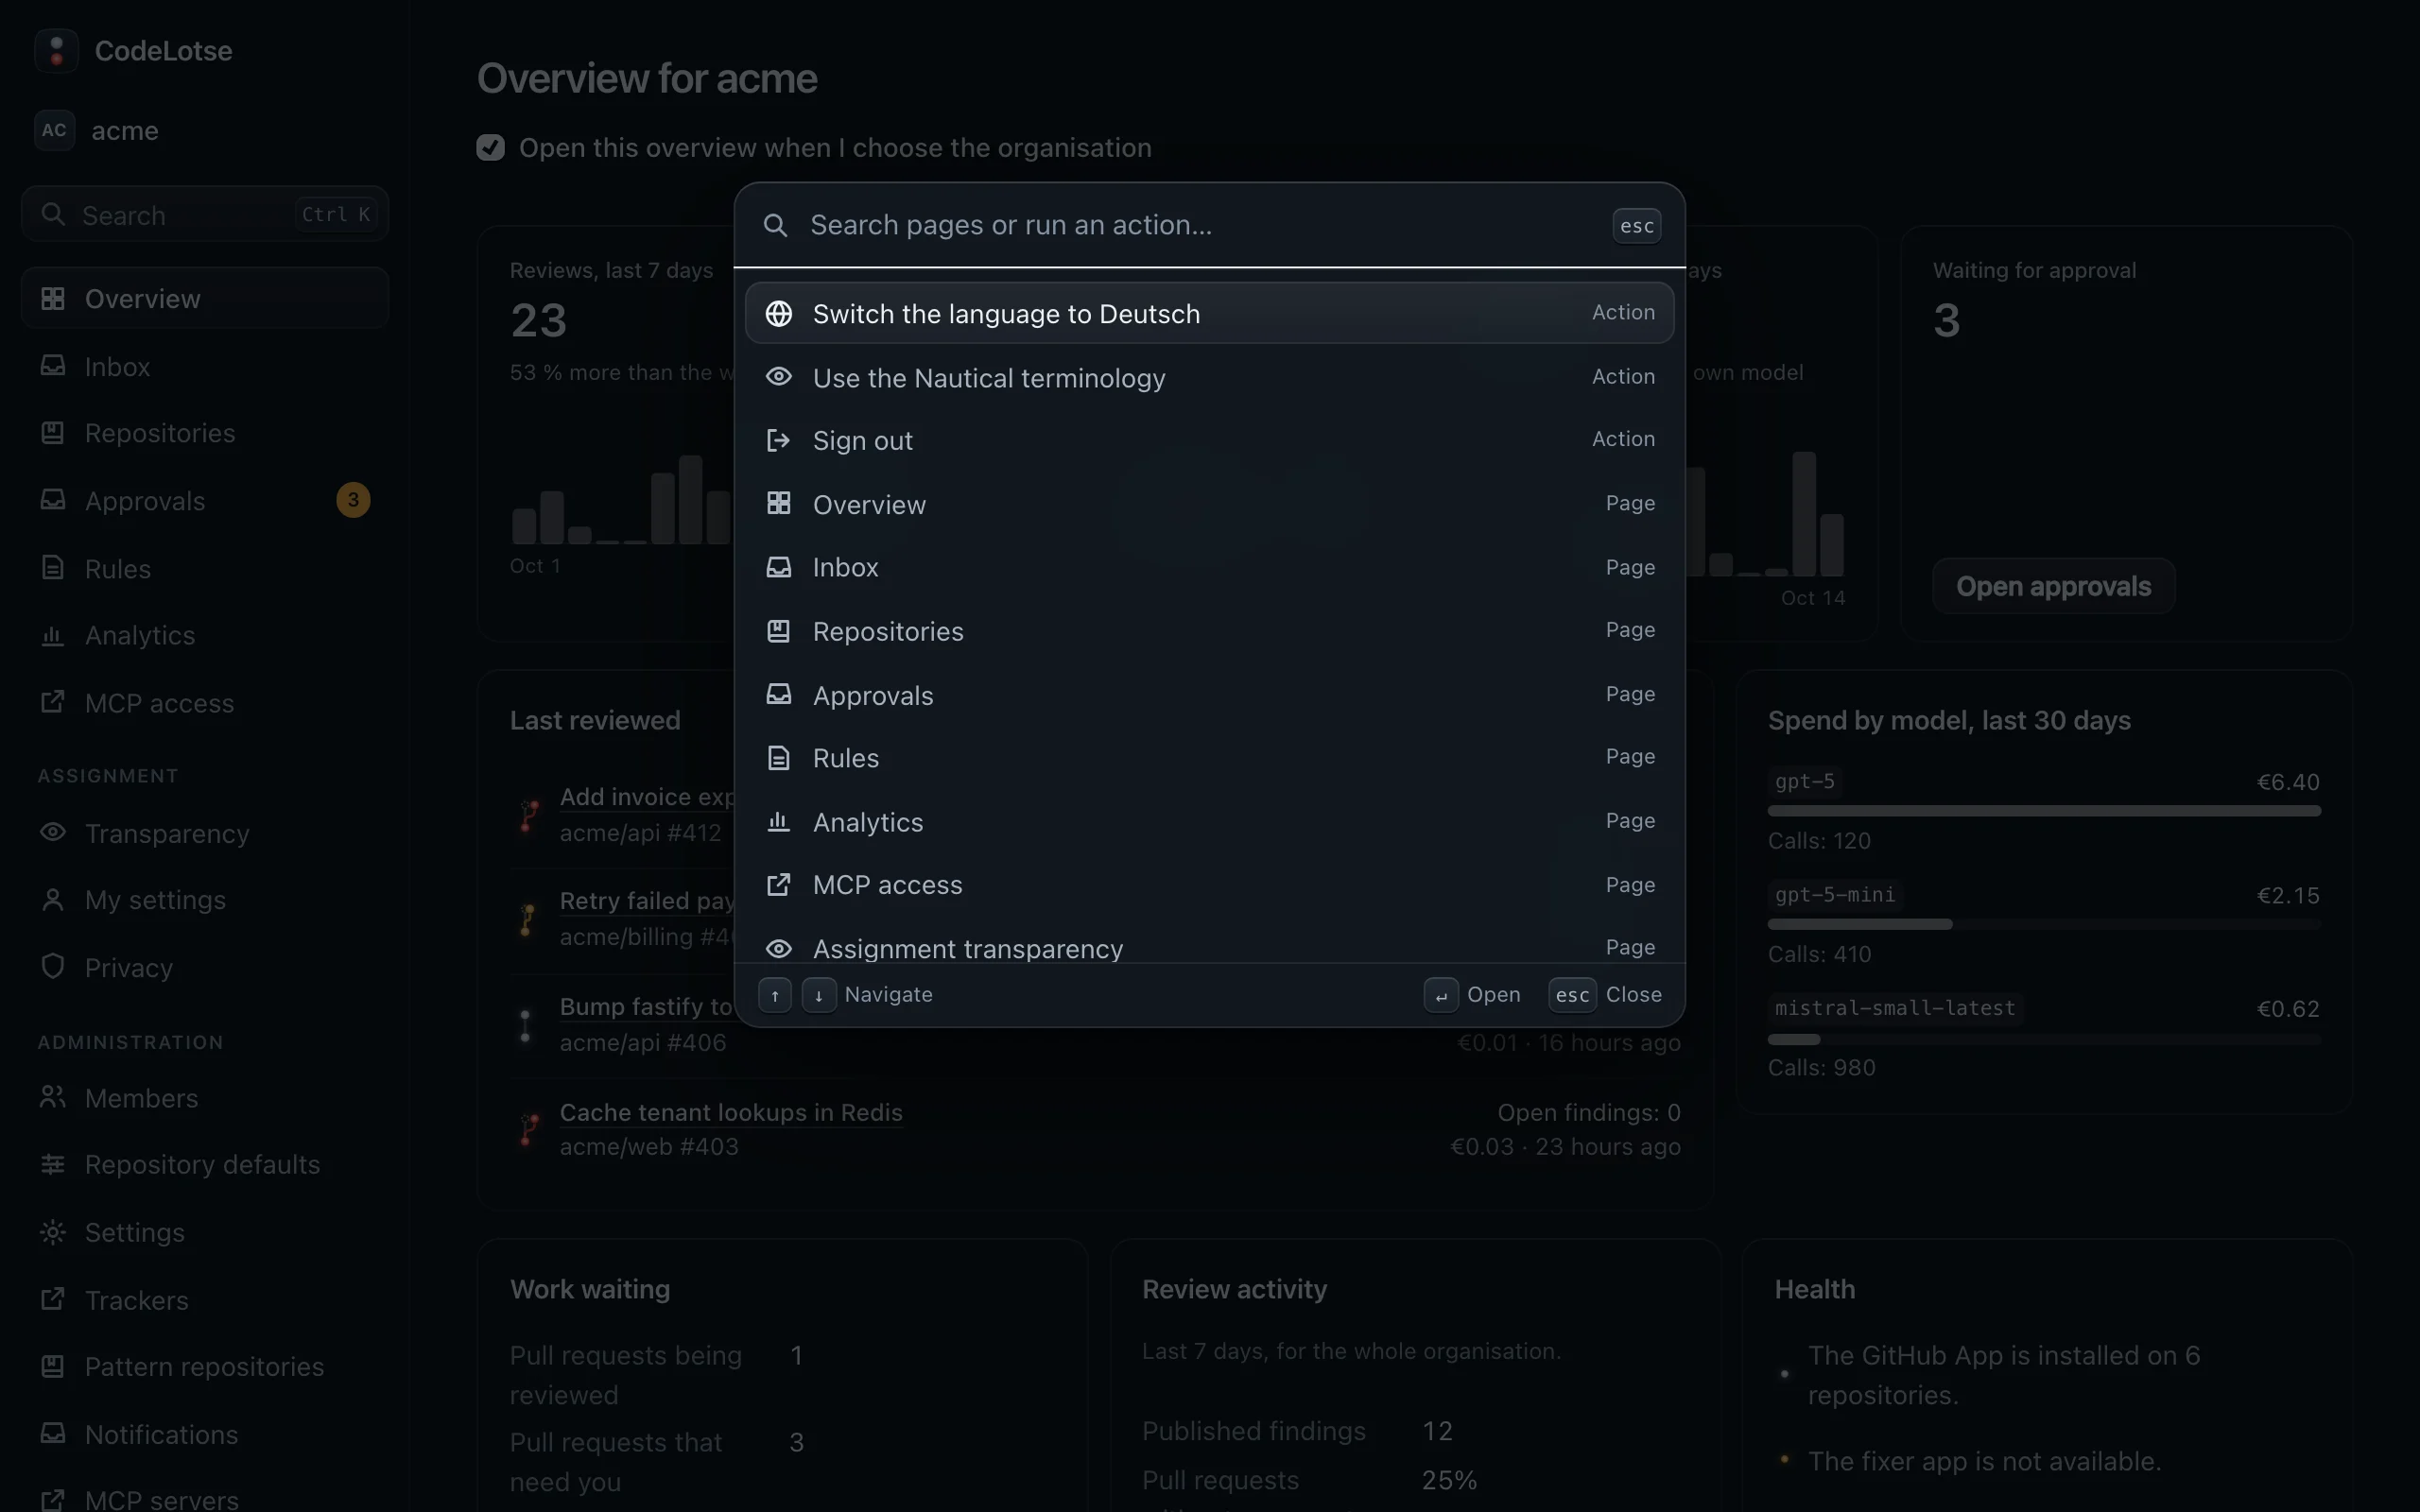Focus the Search pages or run an action field
The image size is (2420, 1512).
click(x=1200, y=225)
